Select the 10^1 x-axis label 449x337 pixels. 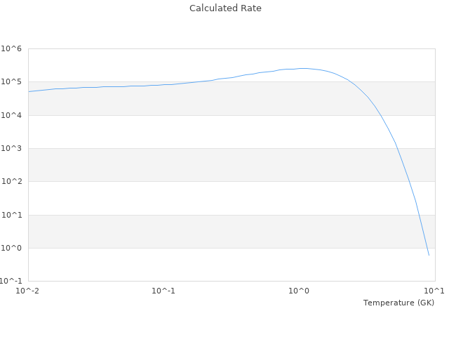pyautogui.click(x=434, y=291)
